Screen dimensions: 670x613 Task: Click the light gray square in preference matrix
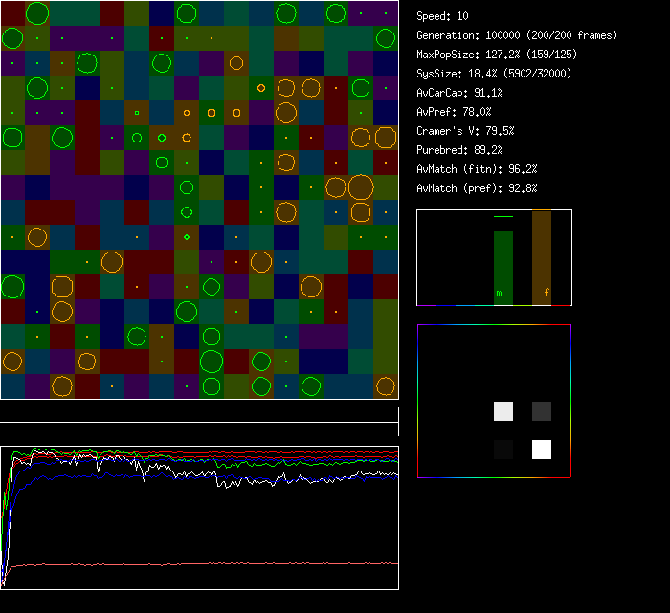(503, 411)
